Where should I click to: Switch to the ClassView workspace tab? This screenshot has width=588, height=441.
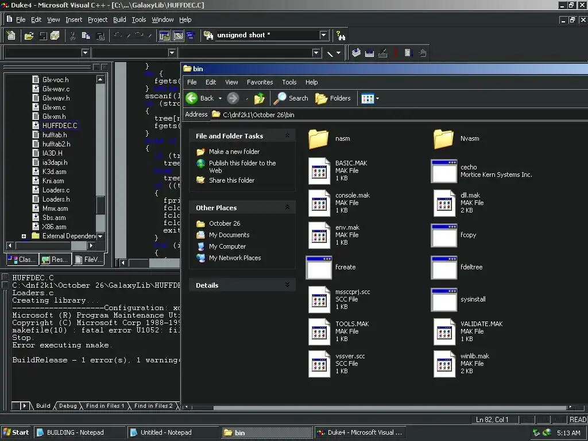(x=22, y=260)
